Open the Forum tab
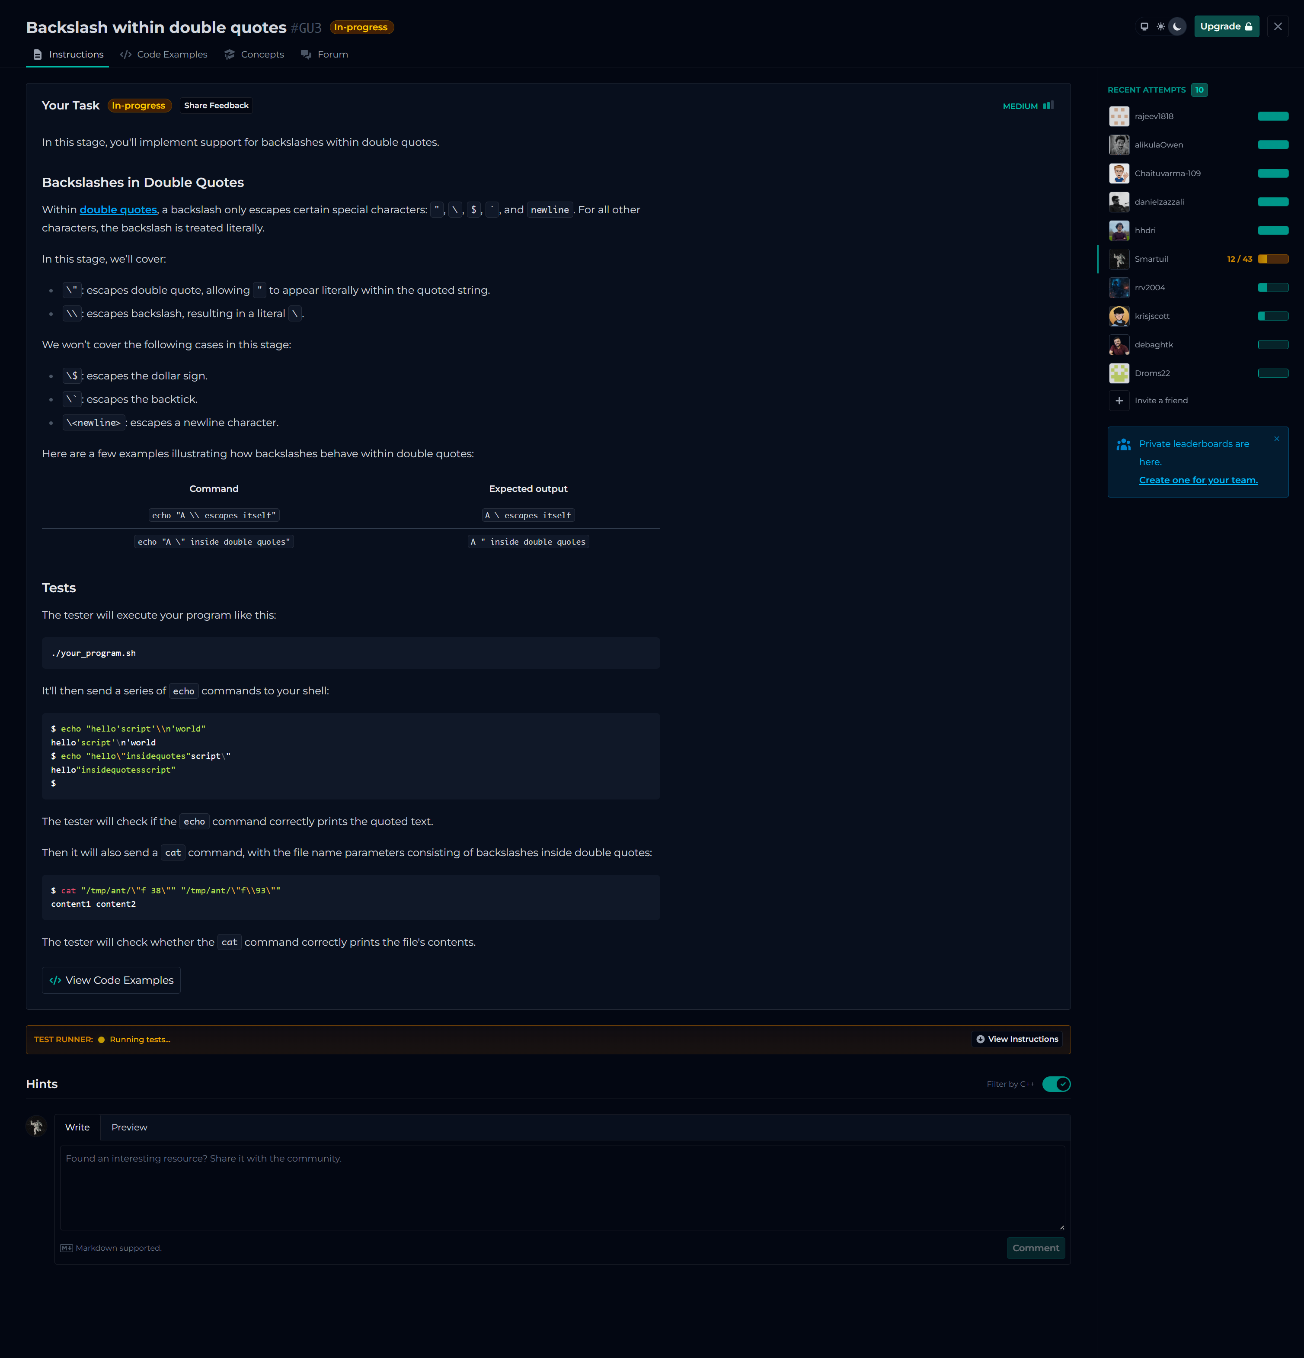 tap(325, 55)
